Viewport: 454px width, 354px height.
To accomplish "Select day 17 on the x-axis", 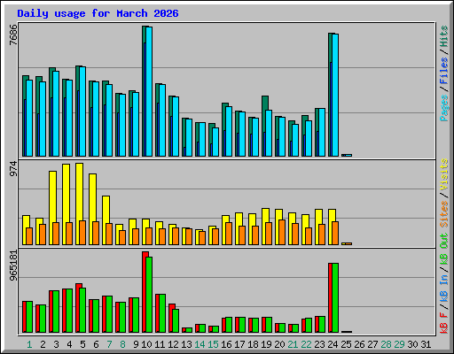I will tap(239, 344).
